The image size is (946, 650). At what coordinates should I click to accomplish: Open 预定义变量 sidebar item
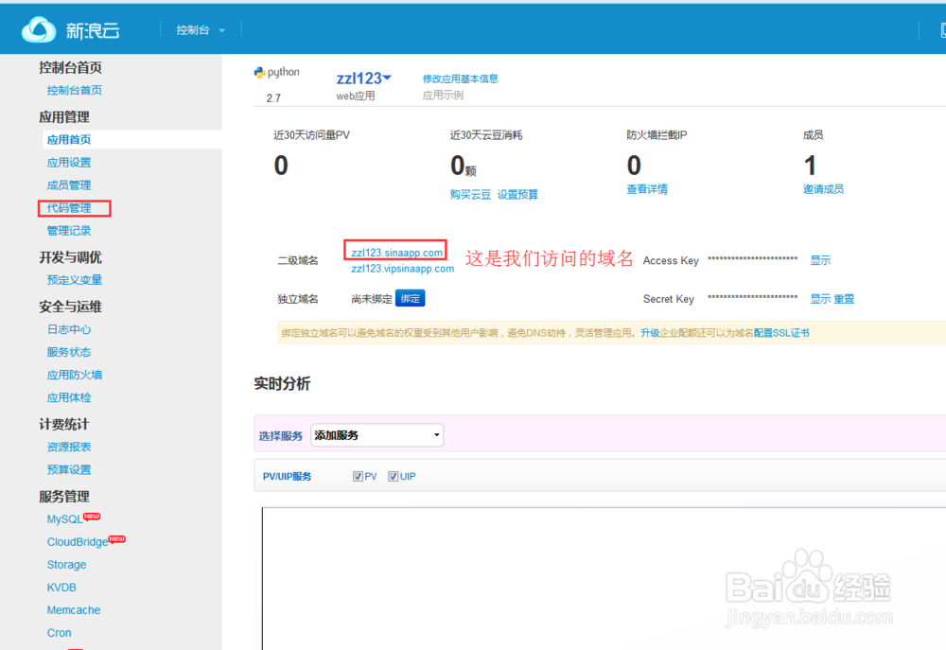click(x=74, y=280)
